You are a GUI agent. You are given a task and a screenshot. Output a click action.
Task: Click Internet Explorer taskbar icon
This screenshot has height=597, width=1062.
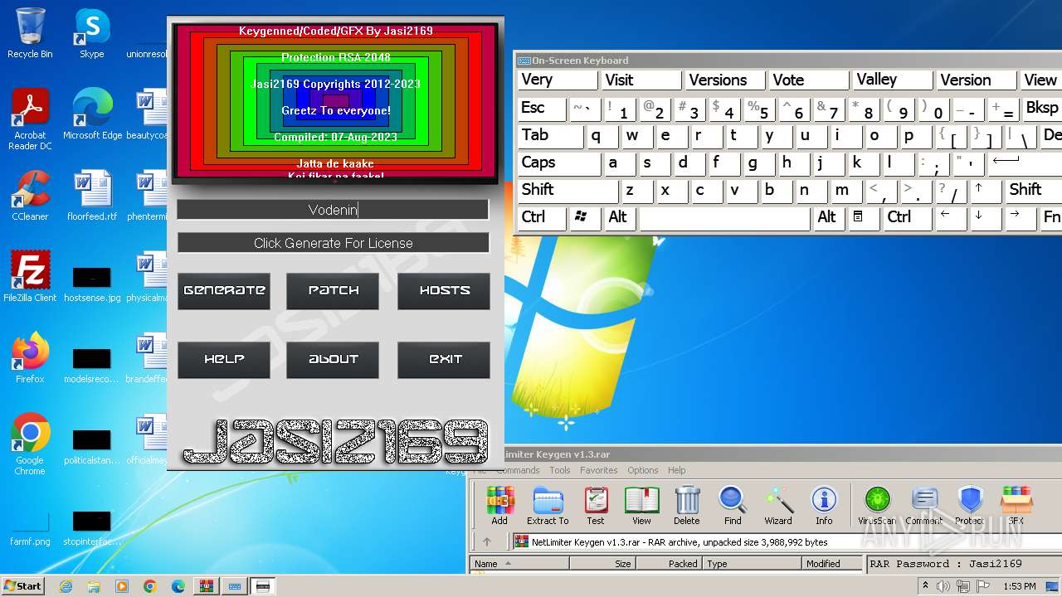tap(66, 586)
